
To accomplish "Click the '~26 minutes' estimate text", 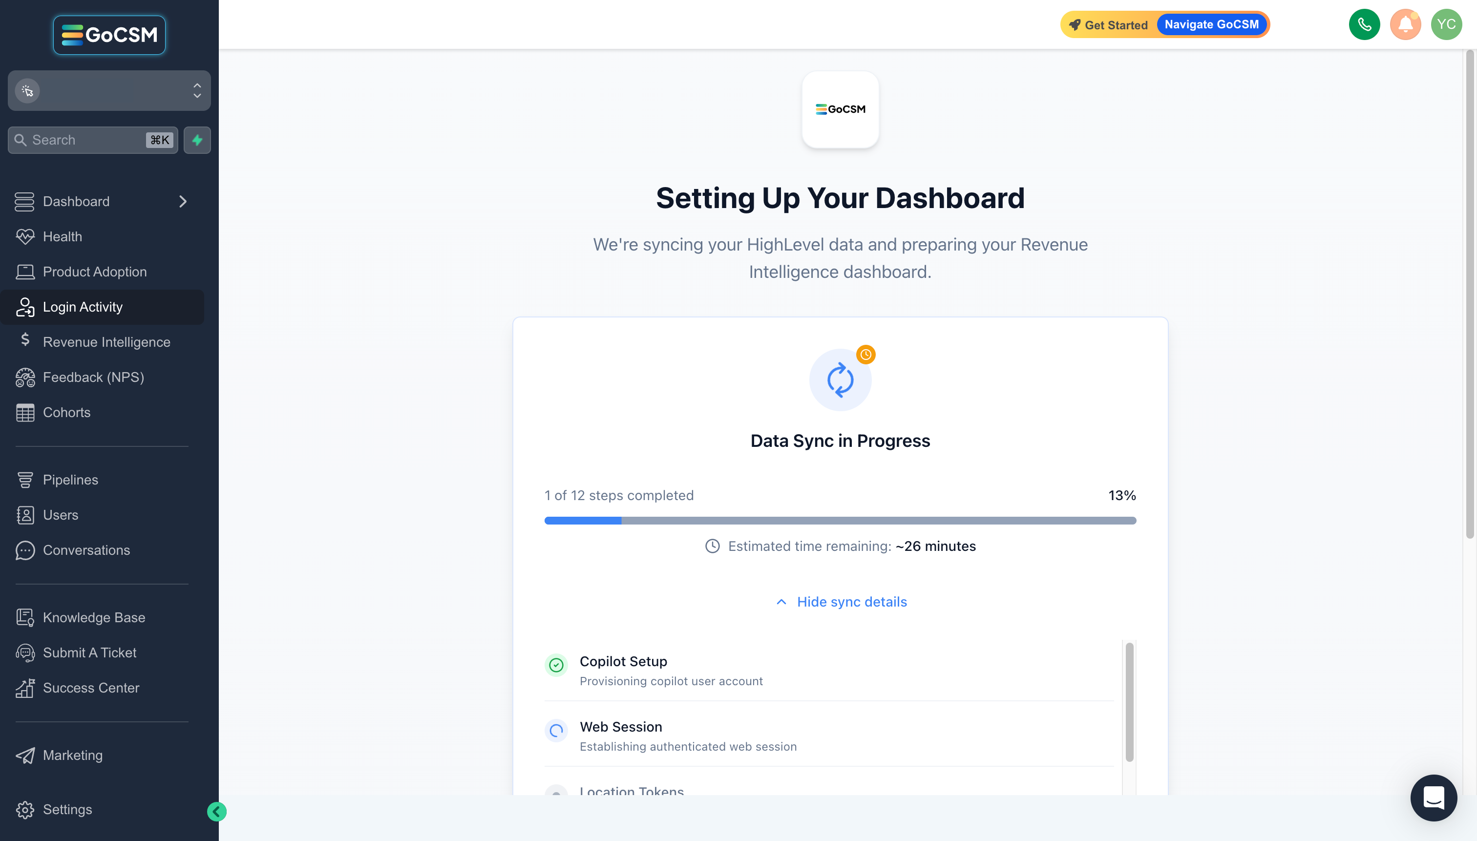I will coord(936,546).
